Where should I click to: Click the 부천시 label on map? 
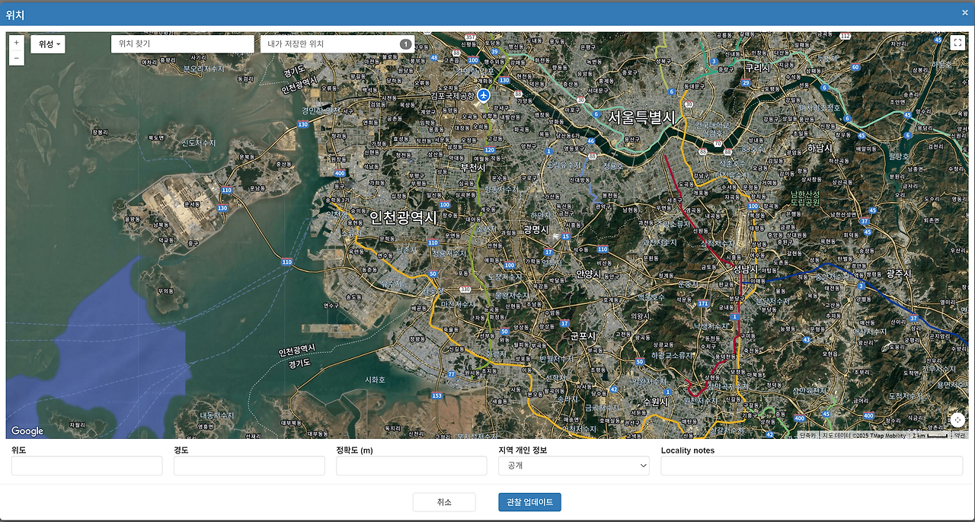click(x=472, y=167)
